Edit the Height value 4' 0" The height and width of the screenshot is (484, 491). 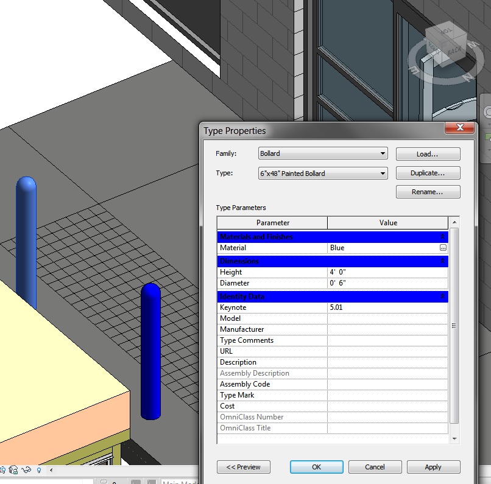coord(387,272)
